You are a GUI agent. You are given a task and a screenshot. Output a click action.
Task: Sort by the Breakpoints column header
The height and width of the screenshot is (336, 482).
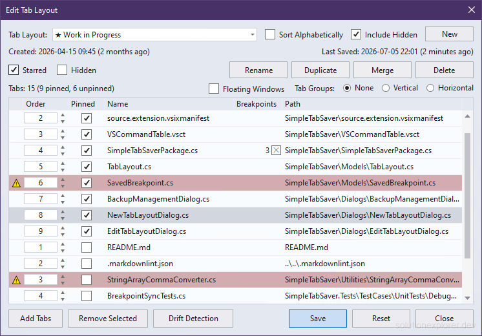257,104
